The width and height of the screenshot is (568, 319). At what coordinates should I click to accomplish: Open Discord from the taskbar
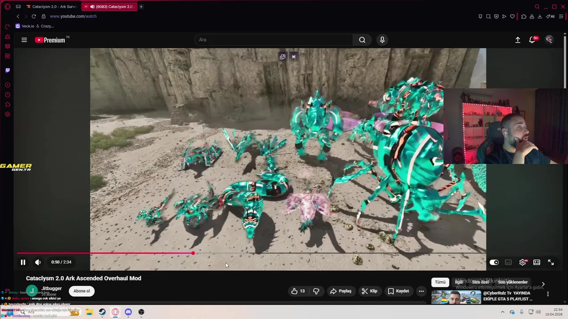coord(128,312)
